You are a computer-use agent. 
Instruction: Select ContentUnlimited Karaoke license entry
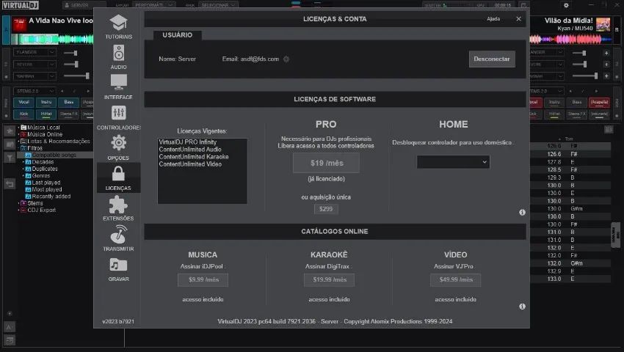(193, 157)
